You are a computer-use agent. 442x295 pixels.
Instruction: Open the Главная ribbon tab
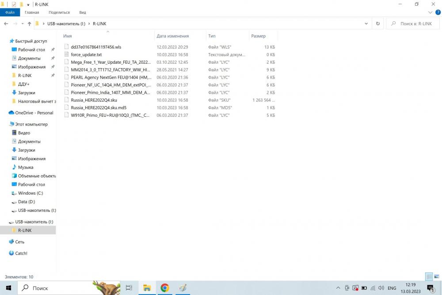(32, 12)
